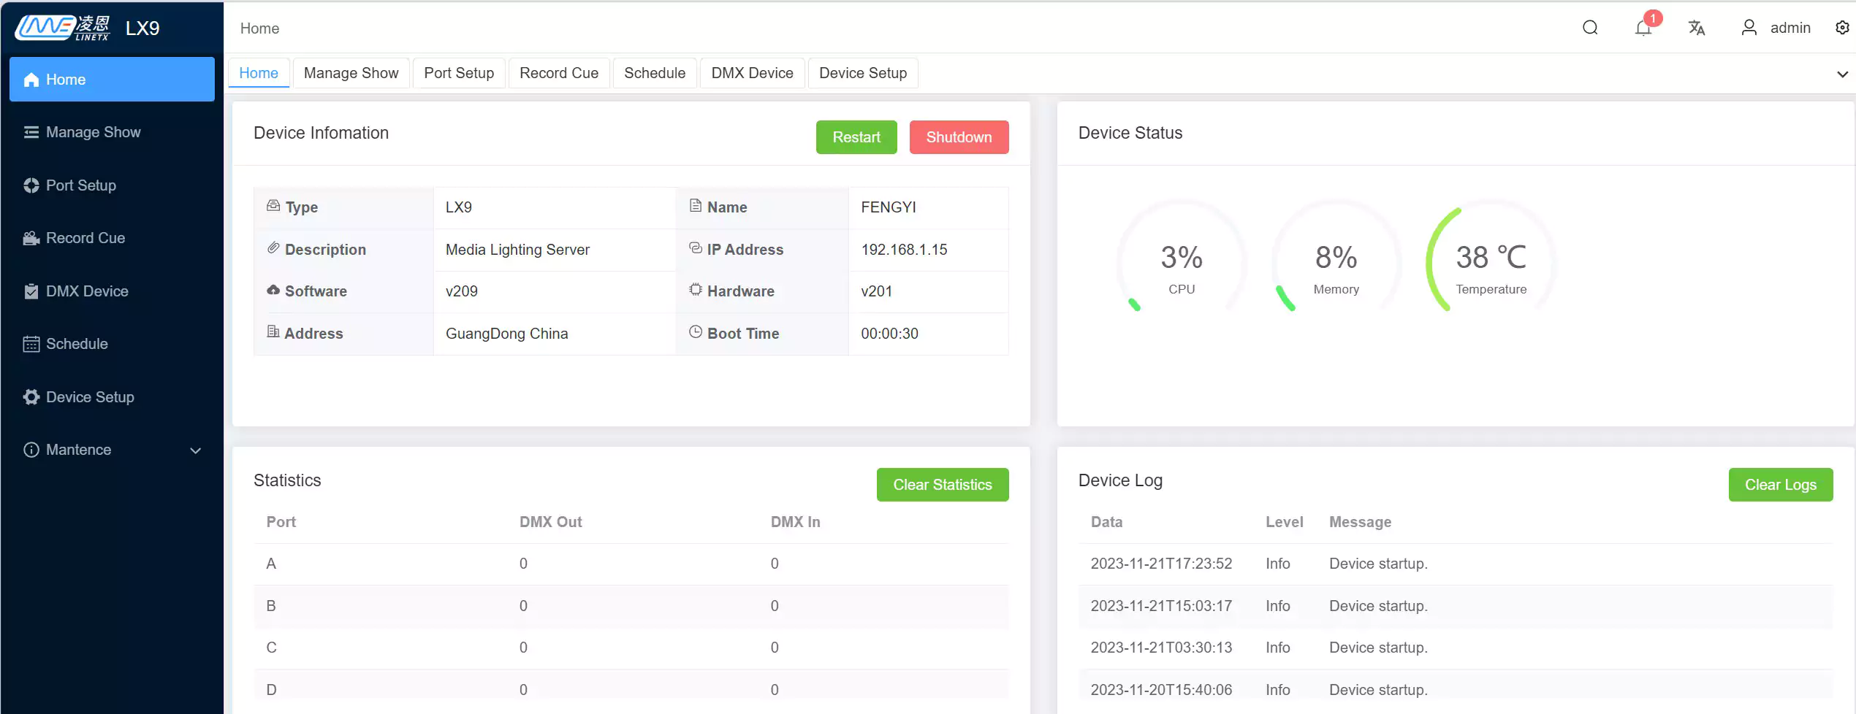Click the admin account label
Screen dimensions: 1856x714
click(x=1791, y=28)
